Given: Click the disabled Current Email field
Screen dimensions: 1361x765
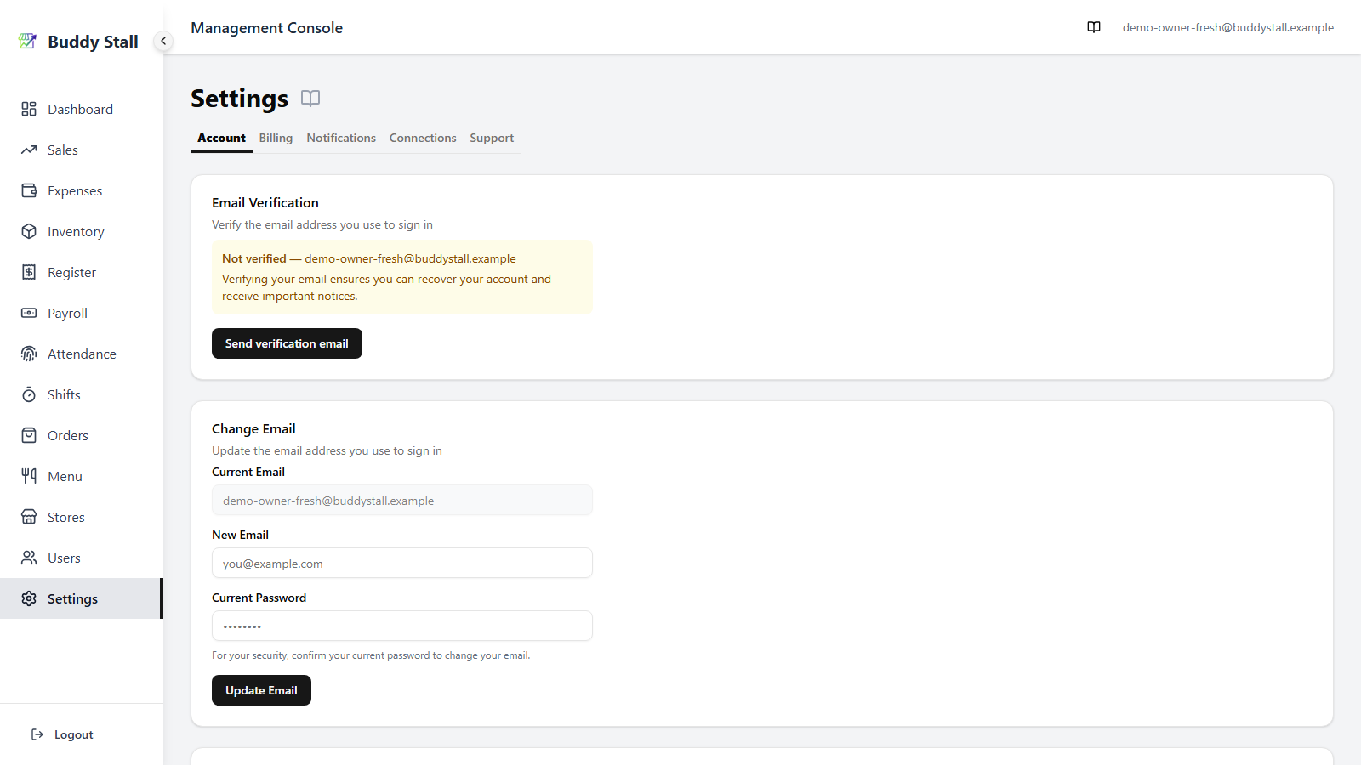Looking at the screenshot, I should [402, 500].
